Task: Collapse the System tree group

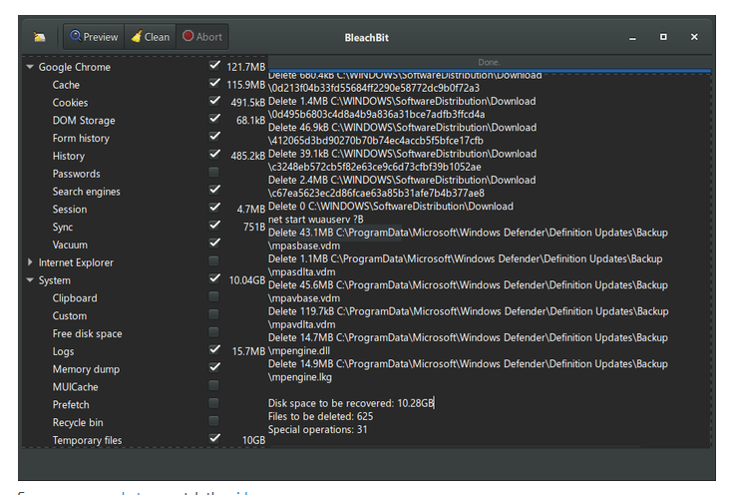Action: [30, 280]
